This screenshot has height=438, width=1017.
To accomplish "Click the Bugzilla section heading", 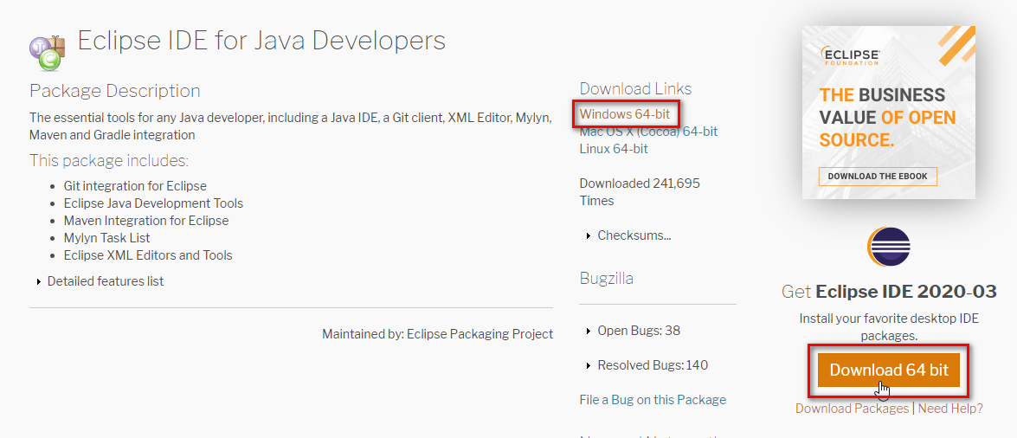I will tap(607, 279).
